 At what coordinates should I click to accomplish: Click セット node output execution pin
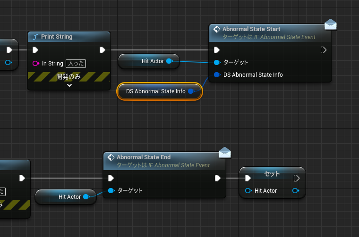[297, 178]
